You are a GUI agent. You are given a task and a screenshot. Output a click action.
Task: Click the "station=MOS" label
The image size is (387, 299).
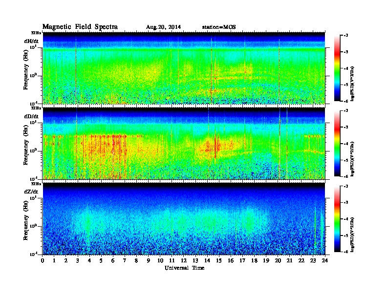pyautogui.click(x=219, y=27)
